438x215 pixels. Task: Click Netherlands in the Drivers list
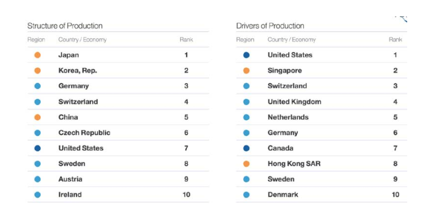coord(288,117)
